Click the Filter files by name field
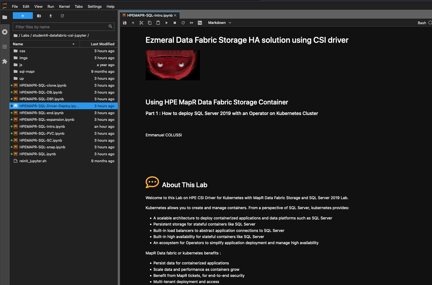This screenshot has height=285, width=432. (x=61, y=27)
